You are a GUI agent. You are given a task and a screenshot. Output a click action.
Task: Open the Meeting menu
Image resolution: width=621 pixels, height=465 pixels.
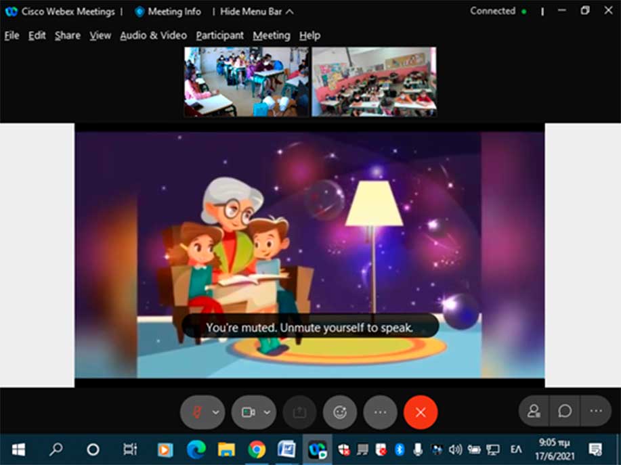272,36
